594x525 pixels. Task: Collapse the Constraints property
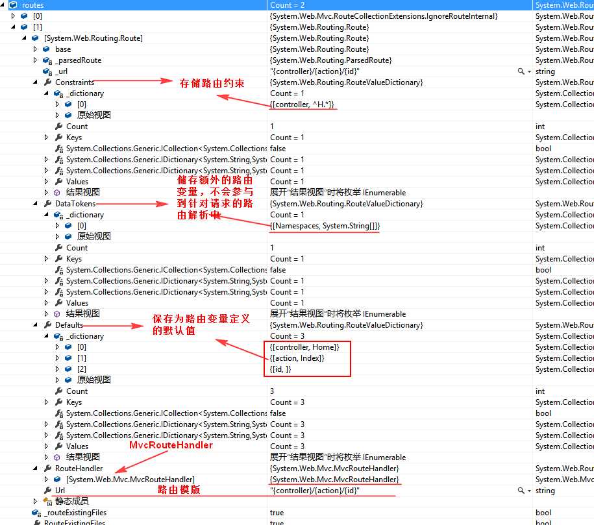point(35,82)
